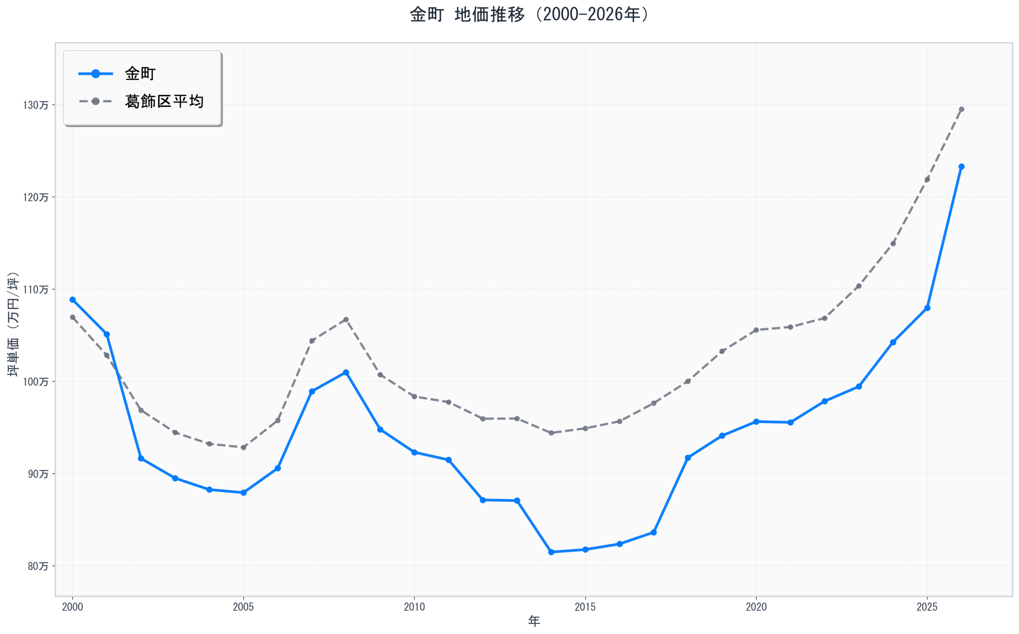The image size is (1019, 634).
Task: Click the 130万 y-axis tick label
Action: coord(35,105)
